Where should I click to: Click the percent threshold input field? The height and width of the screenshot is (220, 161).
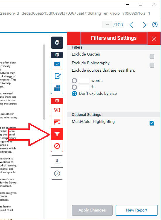click(x=84, y=87)
